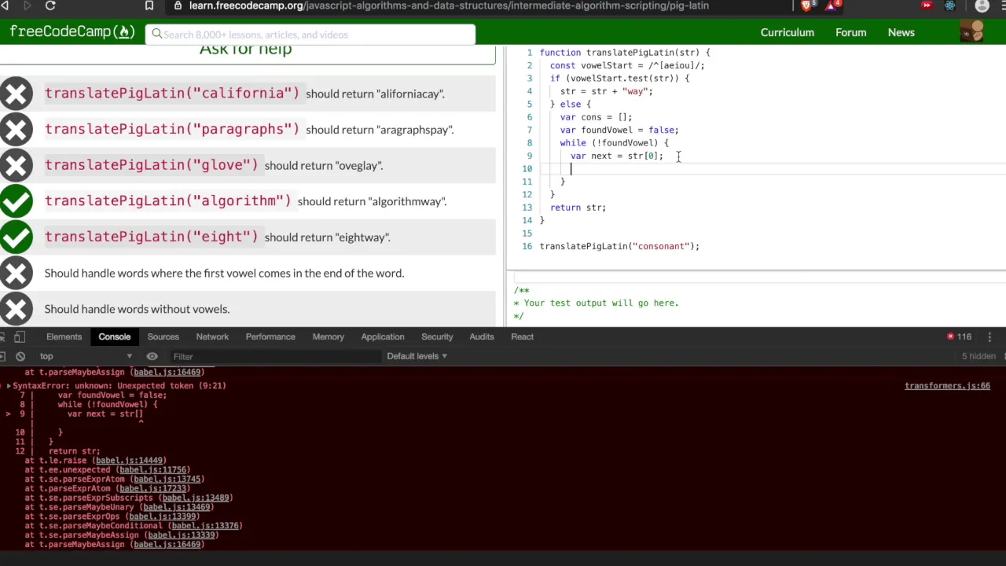Screen dimensions: 1006x566
Task: Switch to the Elements tab in DevTools
Action: [64, 336]
